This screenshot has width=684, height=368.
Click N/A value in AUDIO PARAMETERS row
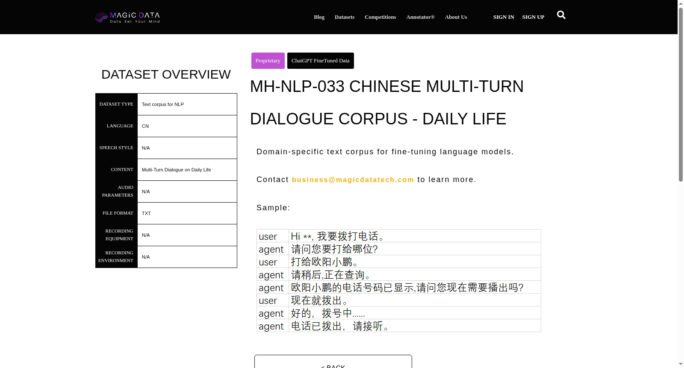point(146,191)
